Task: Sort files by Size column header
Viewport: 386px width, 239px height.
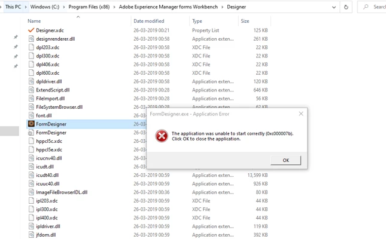Action: 245,21
